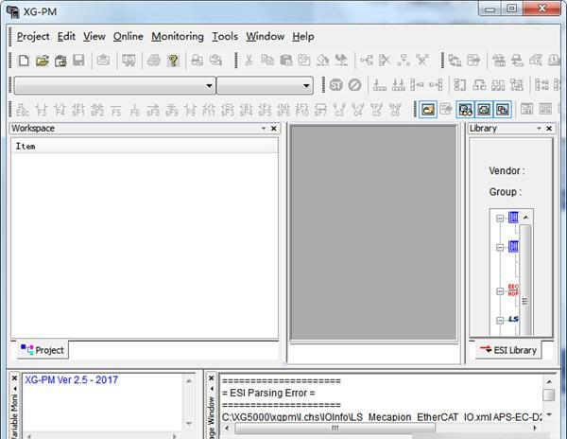Click the Print icon in the toolbar
Viewport: 567px width, 439px height.
coord(154,61)
